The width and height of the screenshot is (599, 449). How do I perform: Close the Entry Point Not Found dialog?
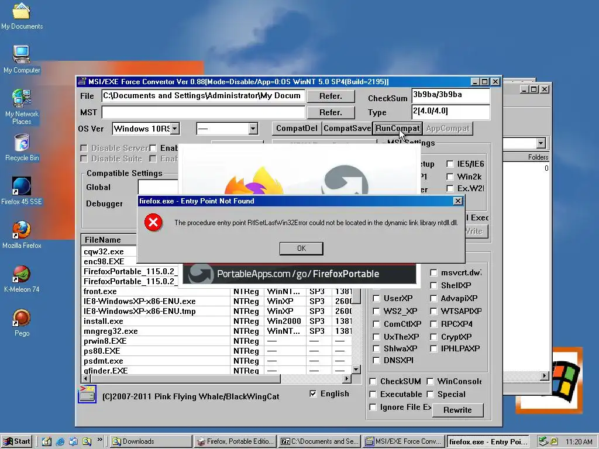coord(457,201)
